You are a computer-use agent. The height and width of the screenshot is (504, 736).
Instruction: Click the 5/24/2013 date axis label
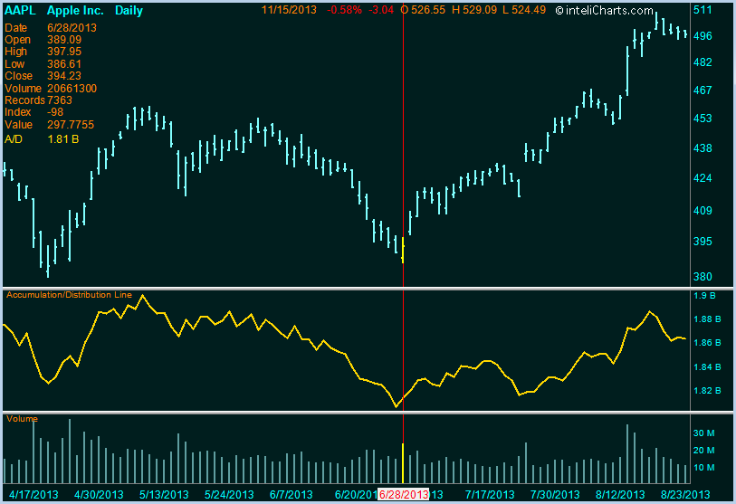[229, 495]
